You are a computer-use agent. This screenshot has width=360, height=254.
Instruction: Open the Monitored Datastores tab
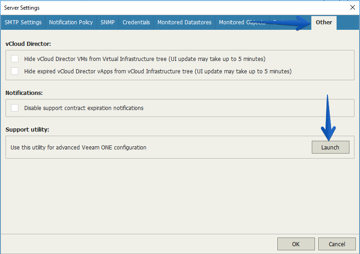tap(185, 22)
